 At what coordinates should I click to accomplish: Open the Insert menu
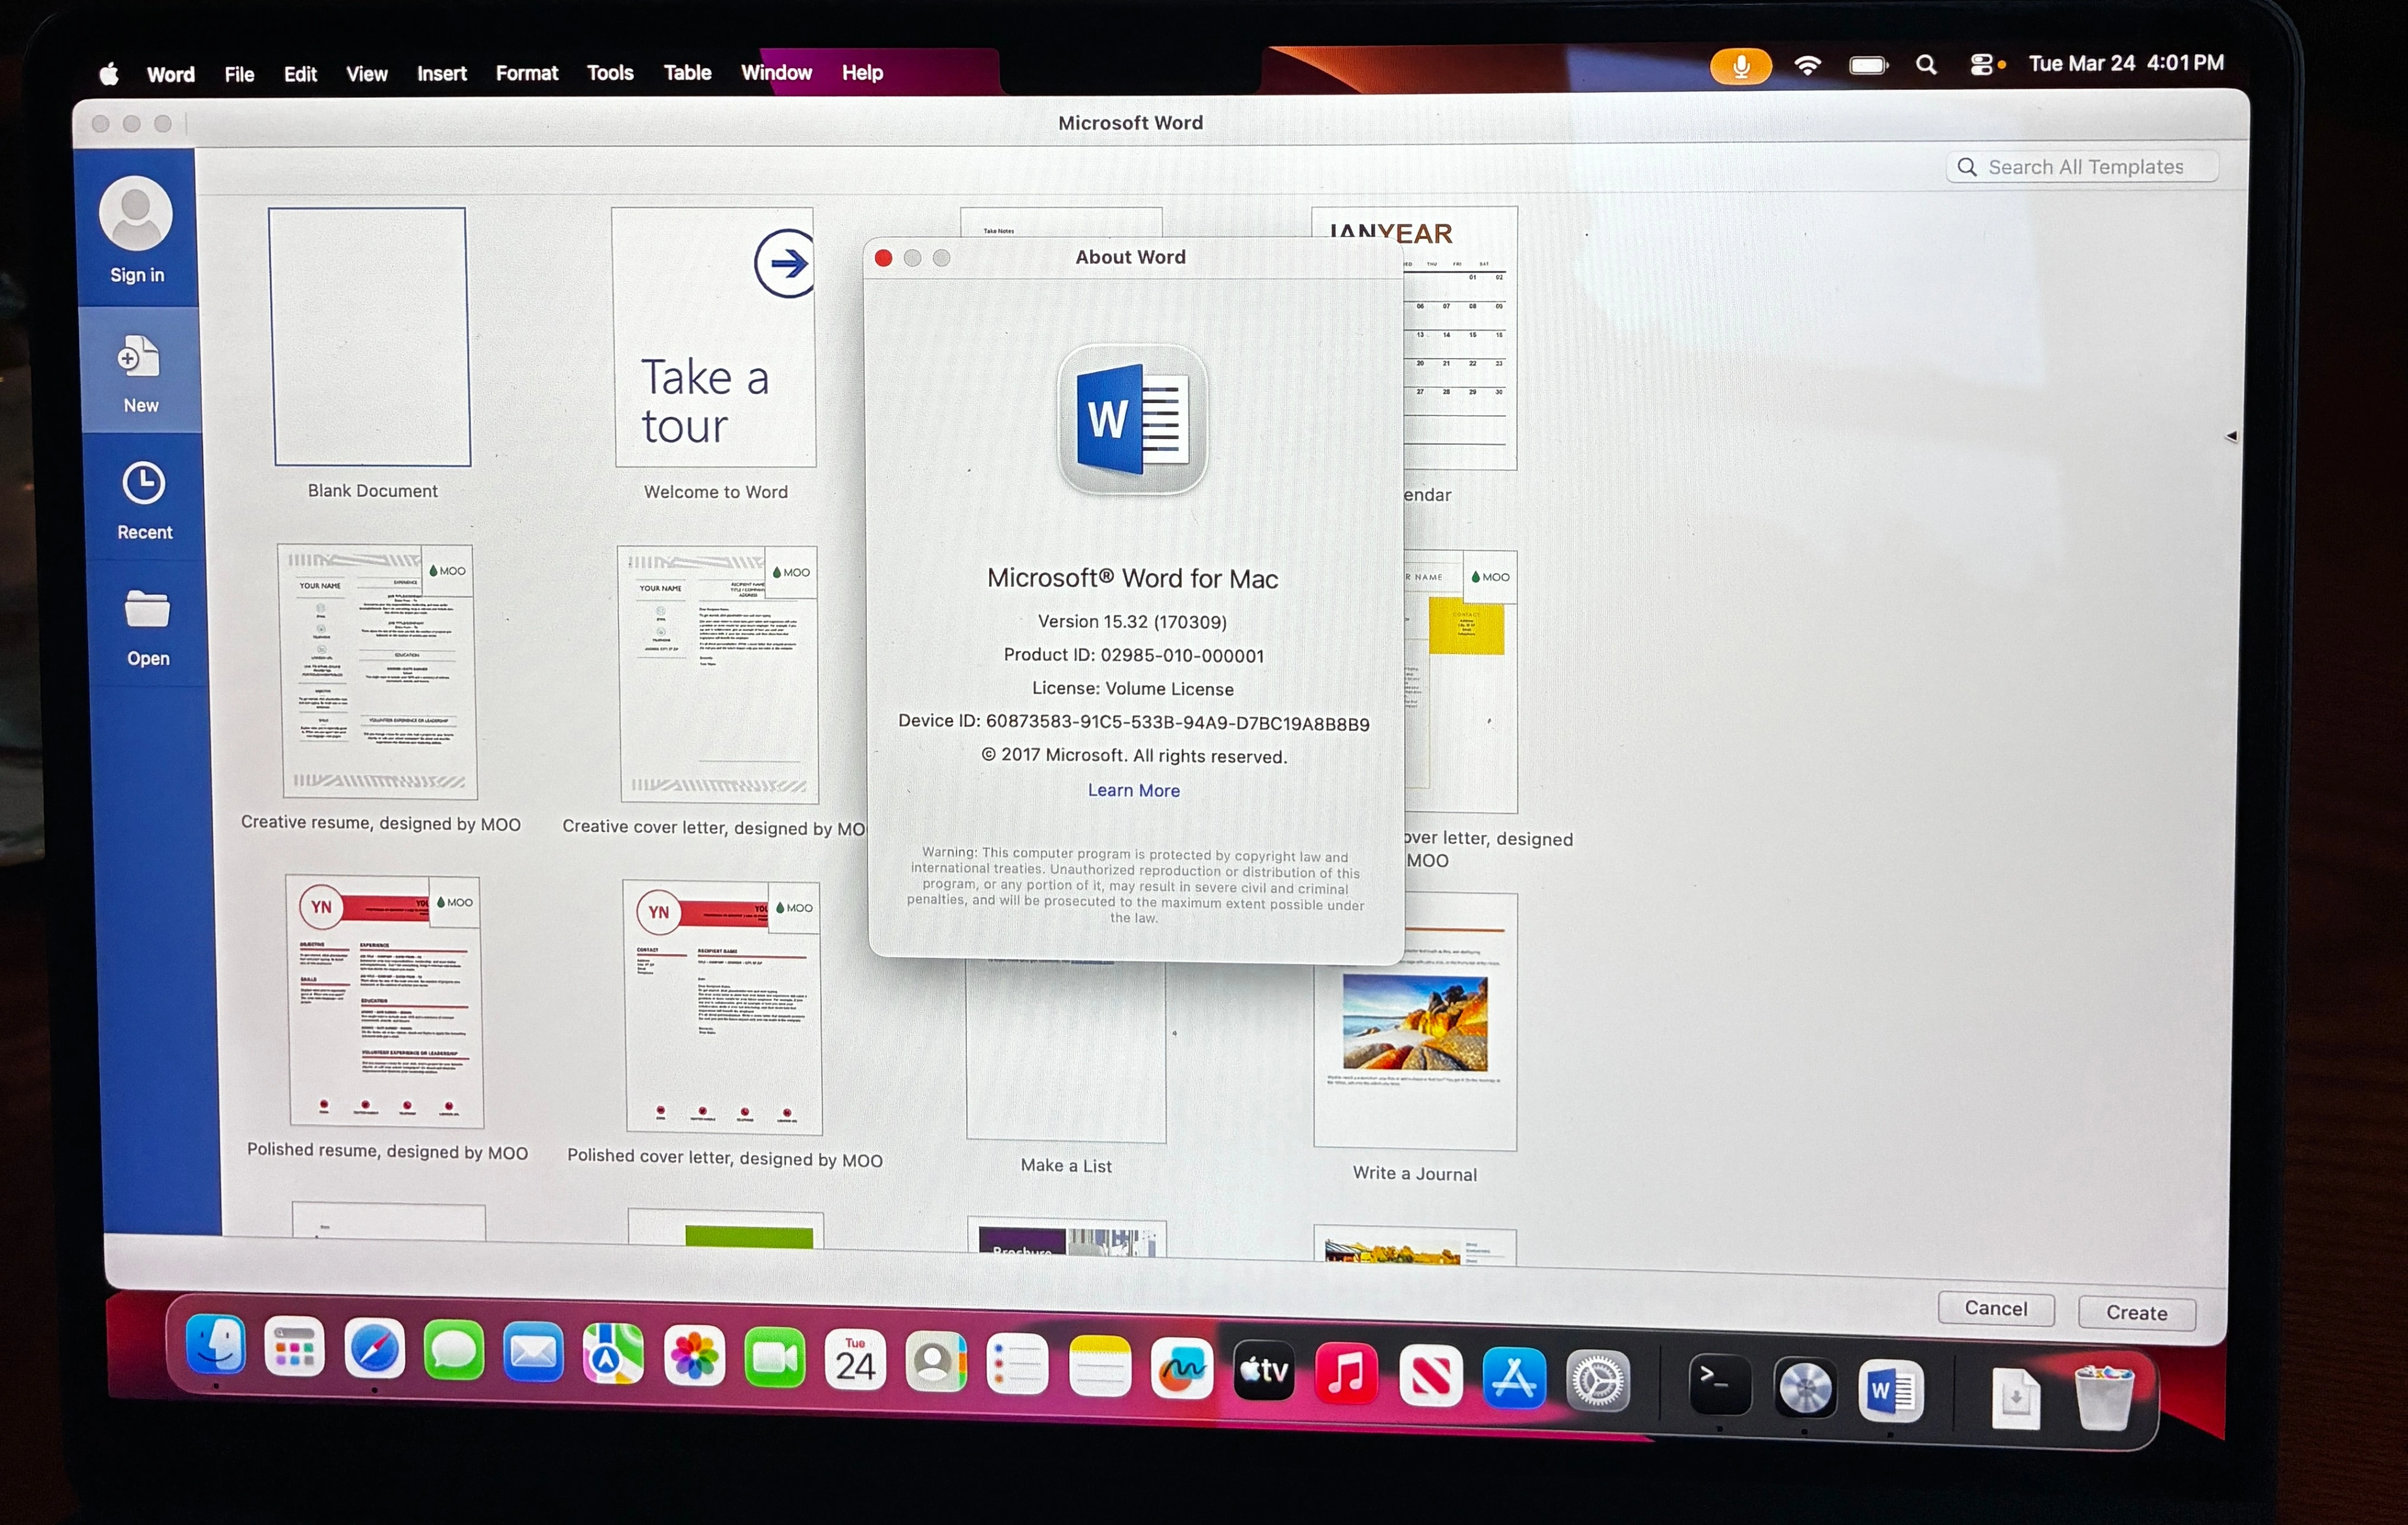tap(441, 73)
